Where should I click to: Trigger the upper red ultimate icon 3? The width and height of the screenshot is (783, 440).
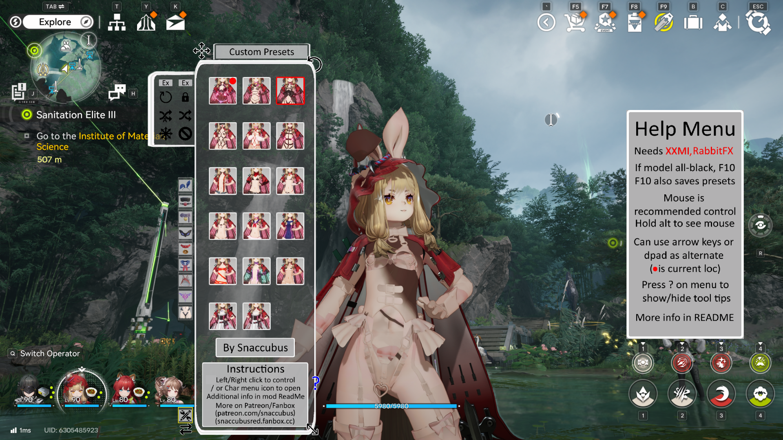point(721,363)
